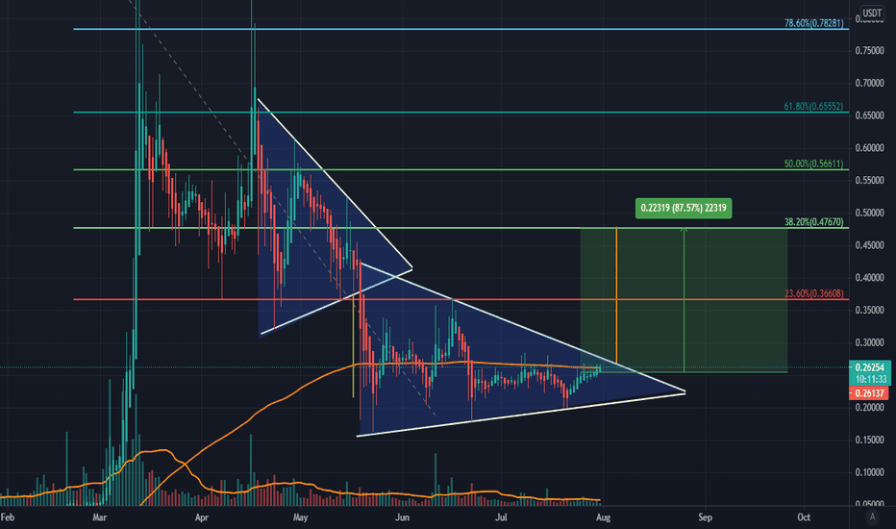Click the Apr label on time axis

click(x=202, y=517)
